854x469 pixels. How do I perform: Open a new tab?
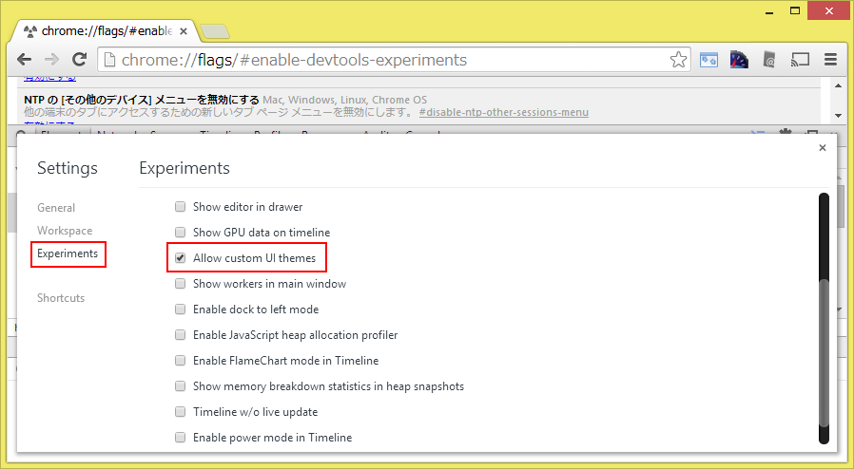[215, 31]
